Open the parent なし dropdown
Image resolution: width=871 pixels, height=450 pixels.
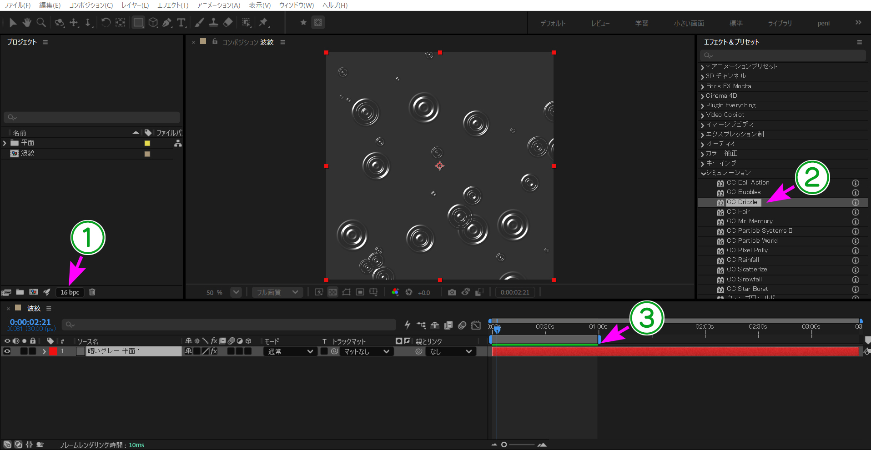pos(451,351)
